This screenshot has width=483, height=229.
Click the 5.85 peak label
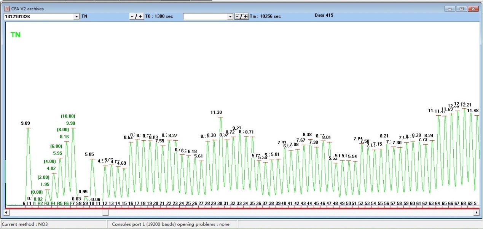pyautogui.click(x=89, y=154)
